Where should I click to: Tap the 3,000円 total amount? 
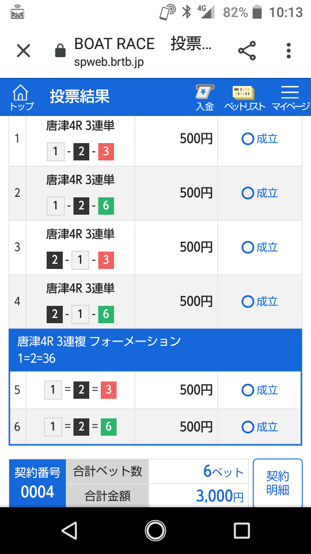point(220,496)
